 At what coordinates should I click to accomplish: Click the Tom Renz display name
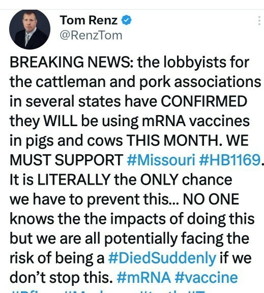tap(89, 20)
